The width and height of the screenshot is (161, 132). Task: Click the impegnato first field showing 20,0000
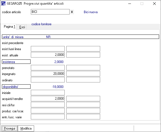[48, 74]
